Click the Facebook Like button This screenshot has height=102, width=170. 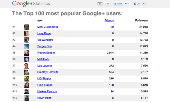pyautogui.click(x=137, y=4)
